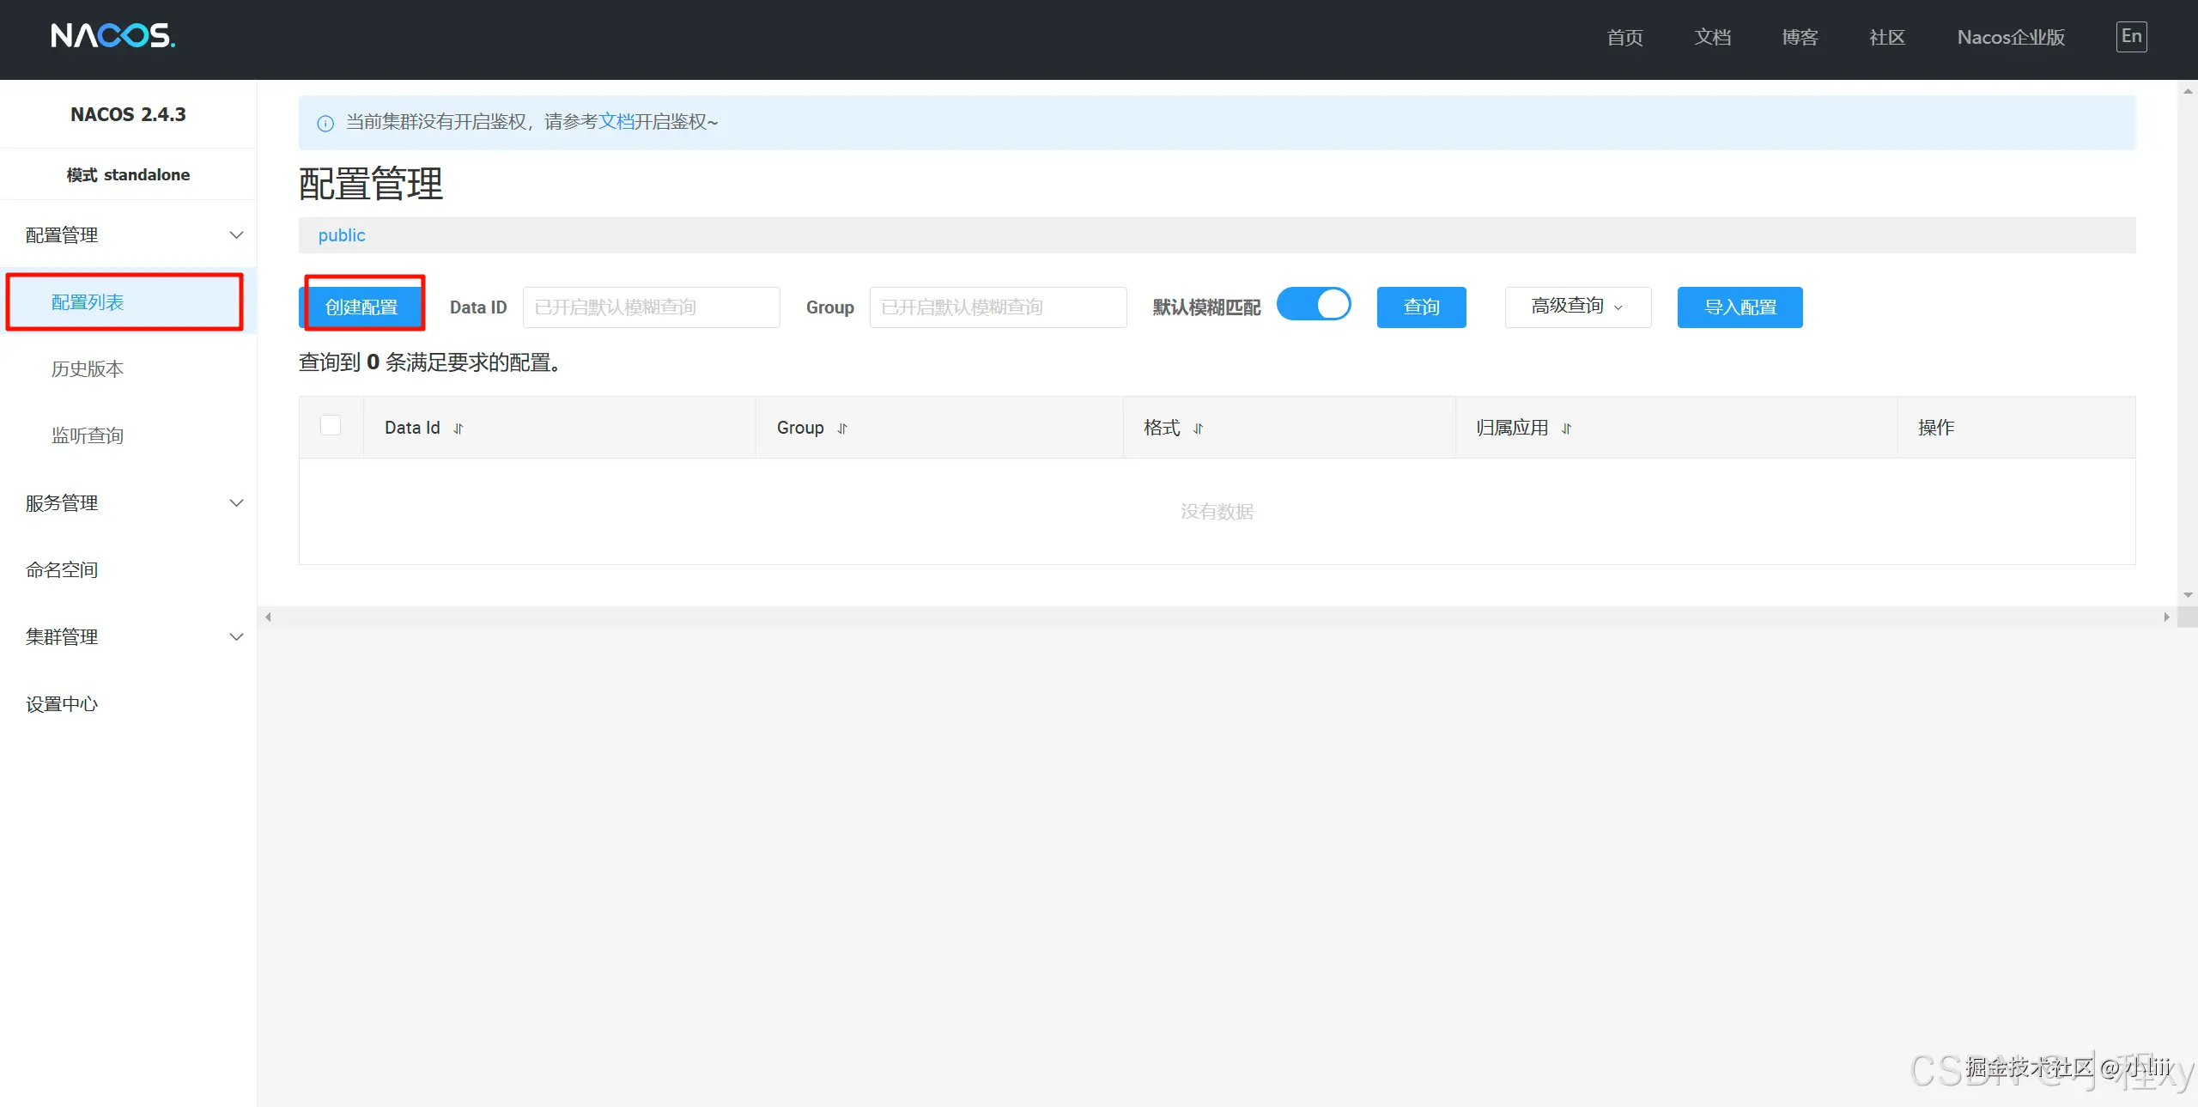Click the 创建配置 button

pyautogui.click(x=361, y=307)
